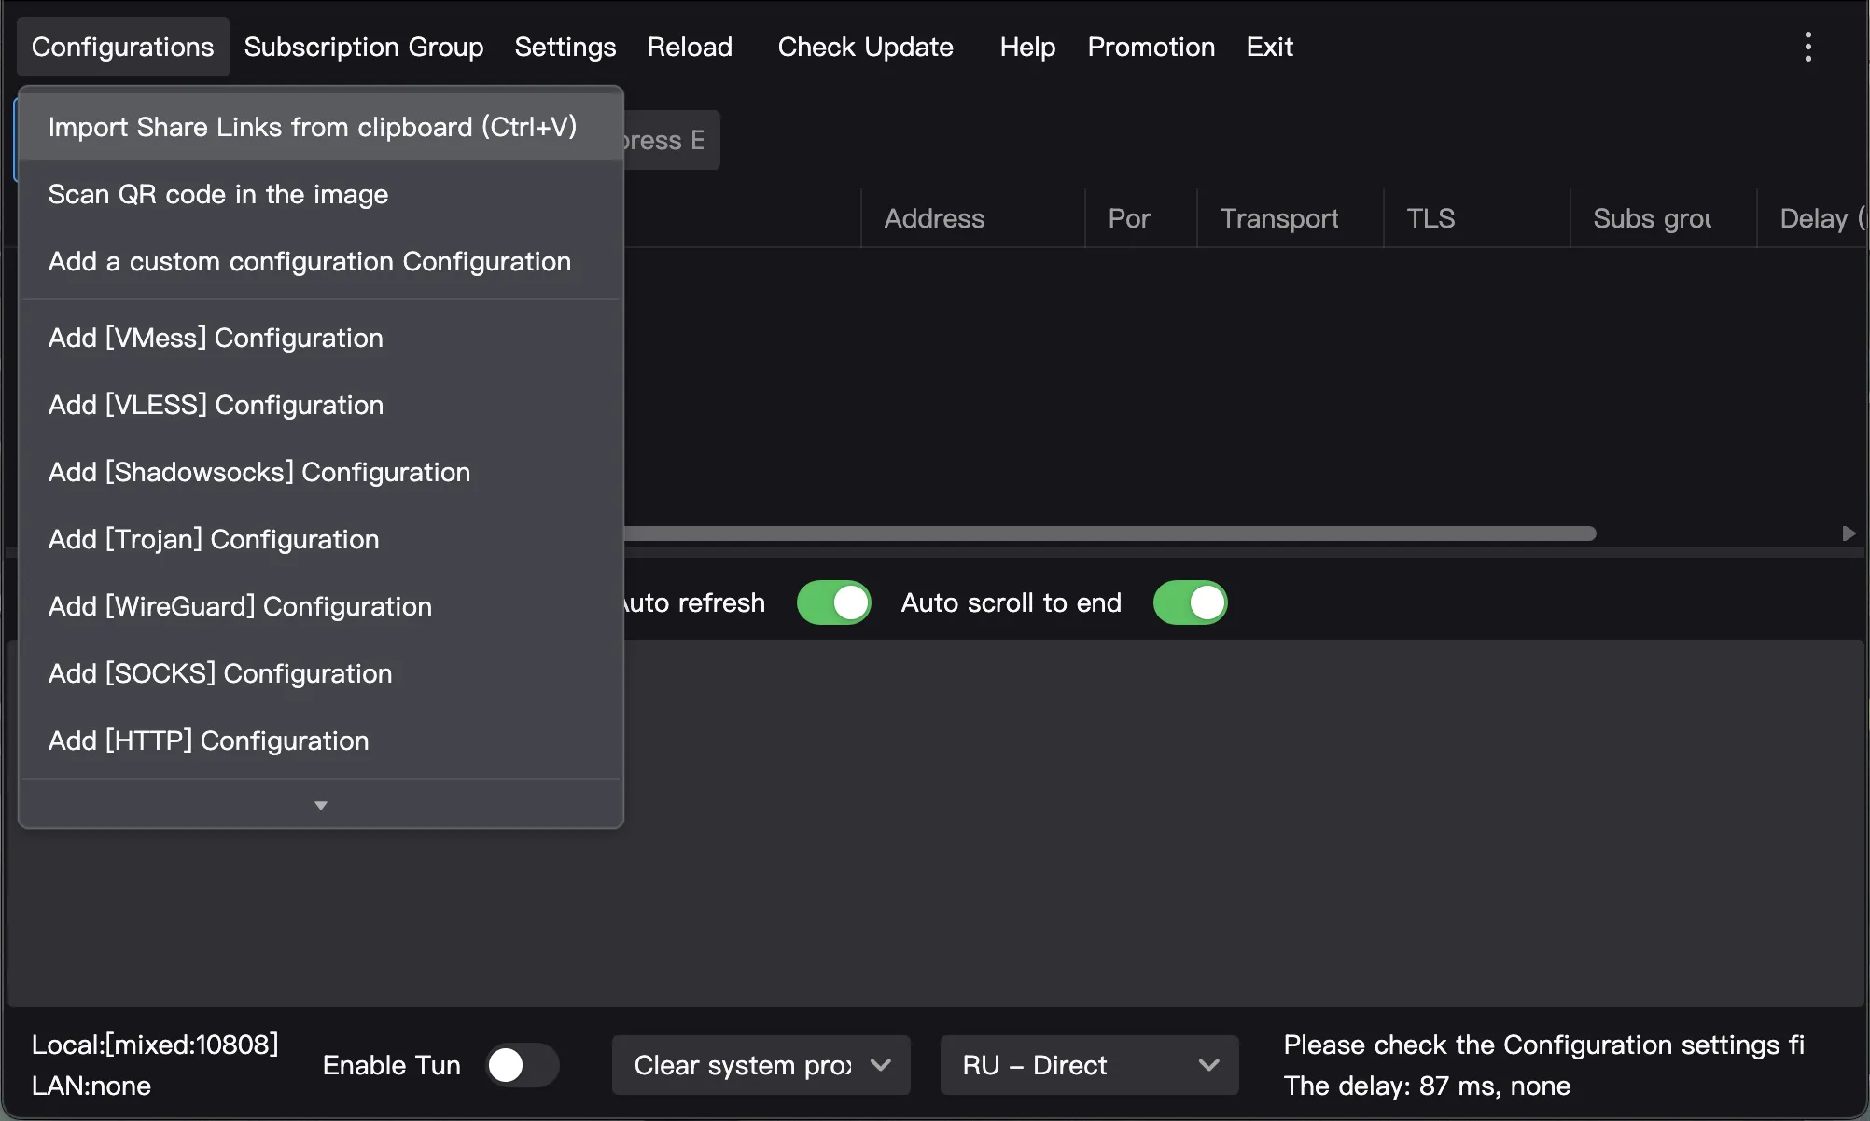Click the Reload button

point(690,47)
